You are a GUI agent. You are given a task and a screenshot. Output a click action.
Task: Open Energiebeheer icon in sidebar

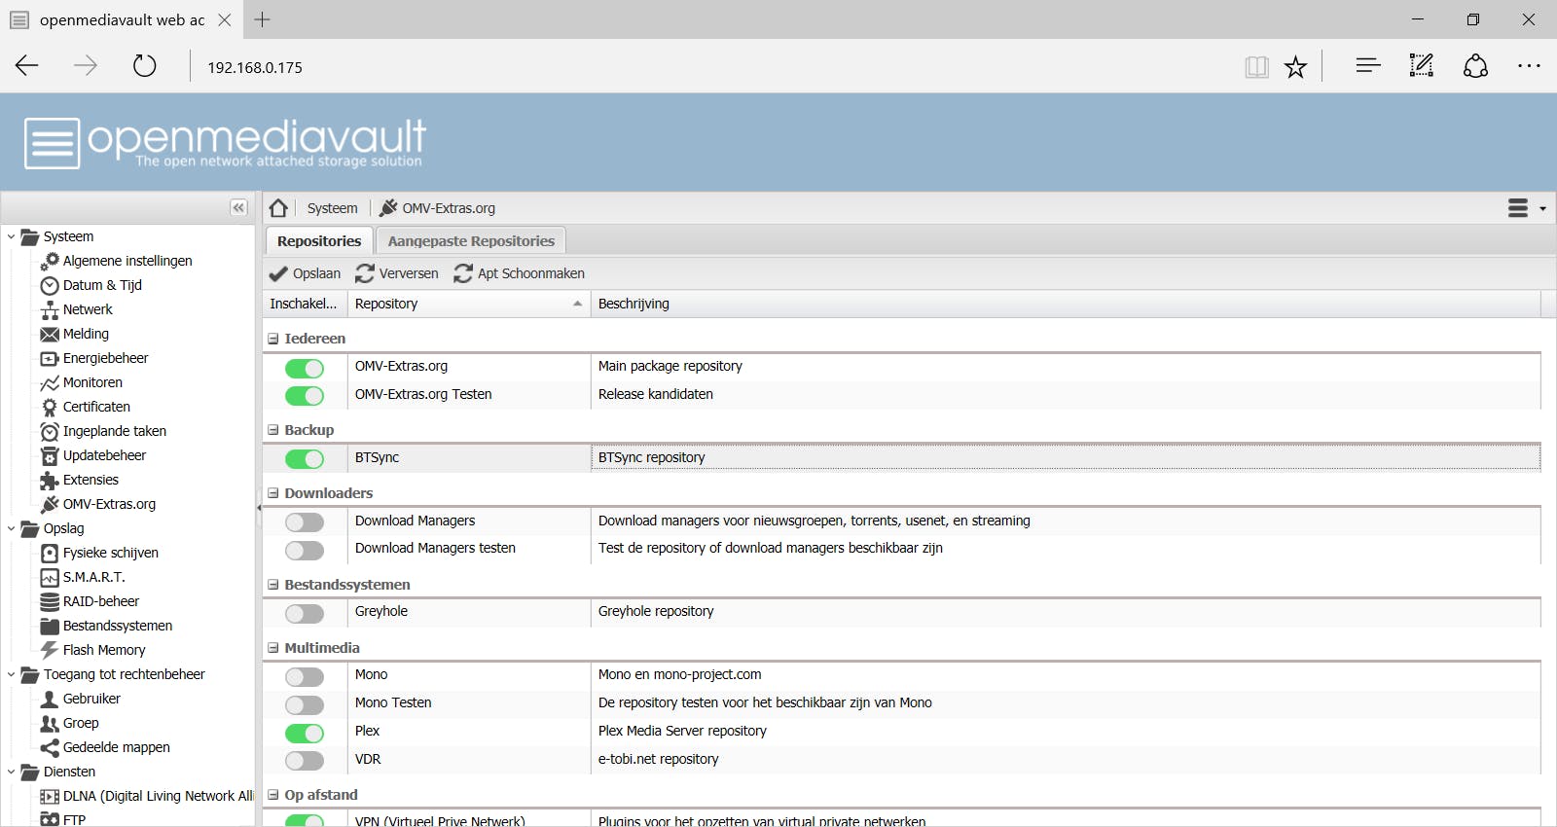click(50, 358)
